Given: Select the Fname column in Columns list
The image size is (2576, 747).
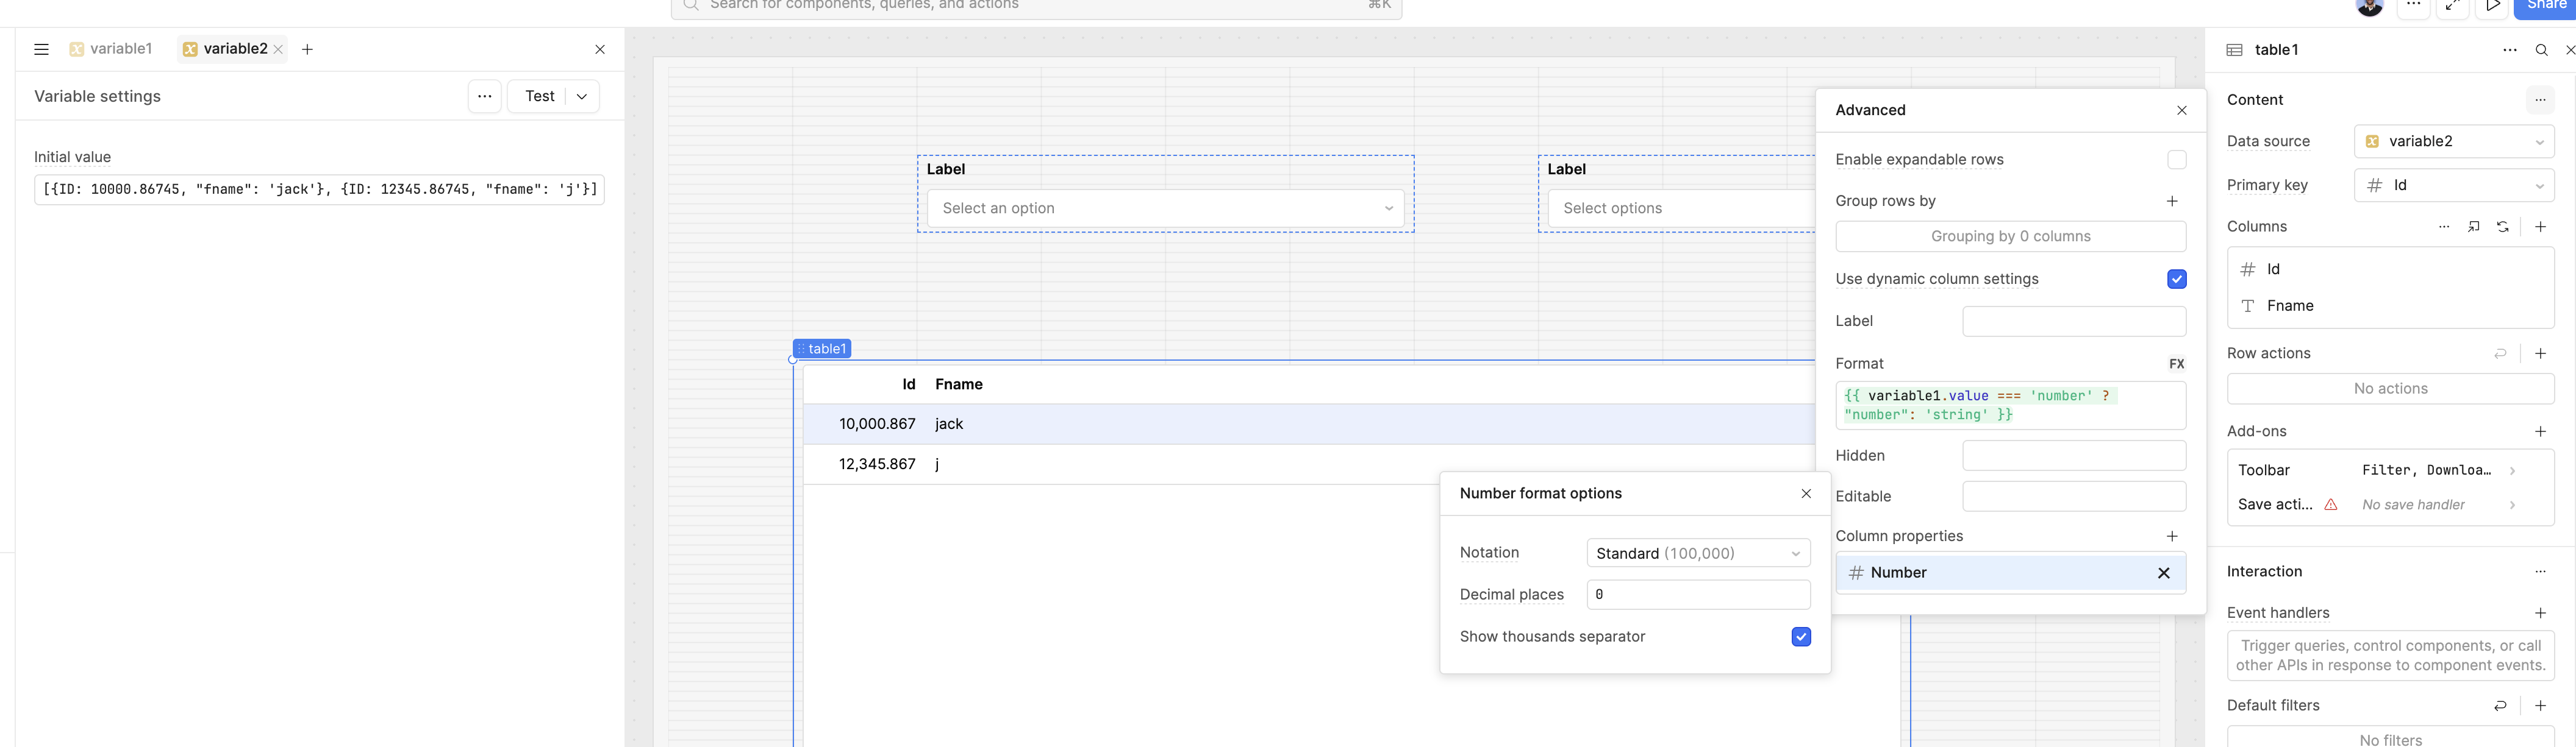Looking at the screenshot, I should click(2290, 306).
